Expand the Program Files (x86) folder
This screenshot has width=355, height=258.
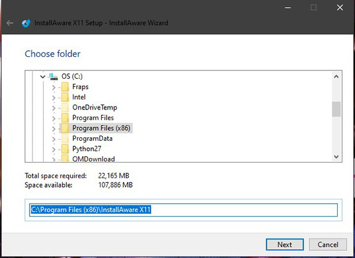click(x=54, y=129)
